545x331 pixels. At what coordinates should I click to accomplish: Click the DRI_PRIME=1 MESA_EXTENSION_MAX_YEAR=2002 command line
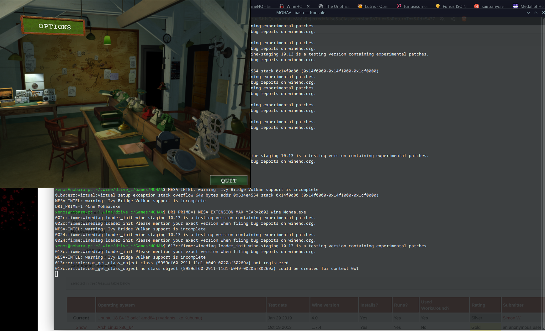(x=237, y=212)
